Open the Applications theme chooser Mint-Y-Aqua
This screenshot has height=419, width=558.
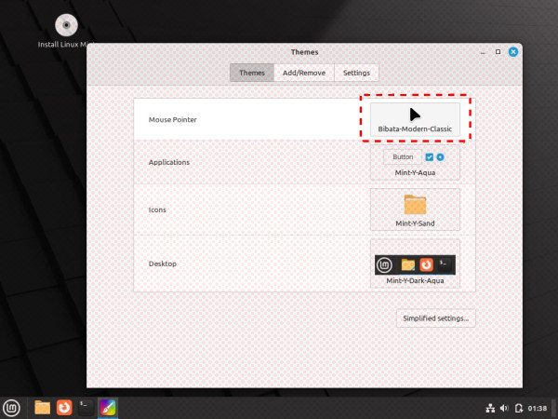click(x=415, y=162)
